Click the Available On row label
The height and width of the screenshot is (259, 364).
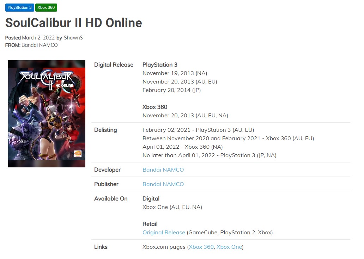coord(111,199)
